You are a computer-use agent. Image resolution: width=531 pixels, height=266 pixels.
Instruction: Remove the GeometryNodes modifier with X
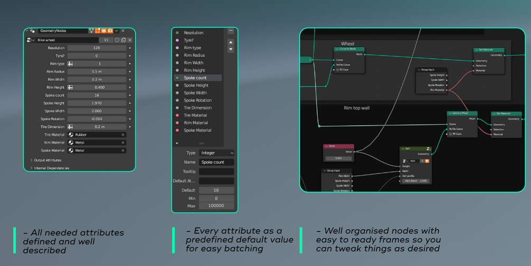[123, 31]
